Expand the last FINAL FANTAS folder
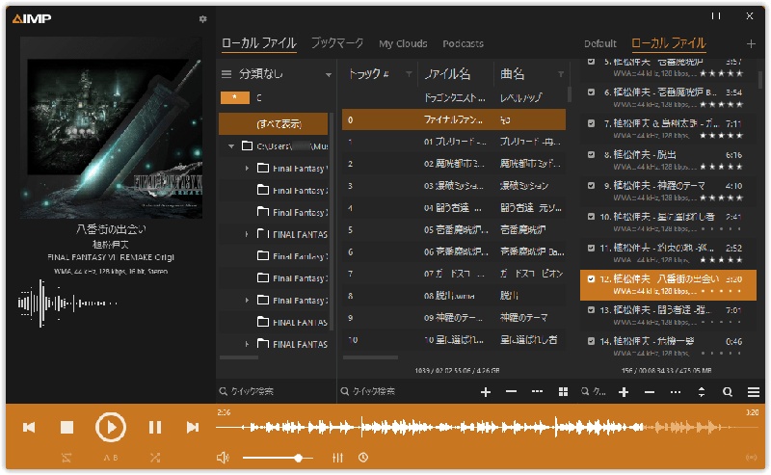Viewport: 771px width, 475px height. click(x=247, y=344)
